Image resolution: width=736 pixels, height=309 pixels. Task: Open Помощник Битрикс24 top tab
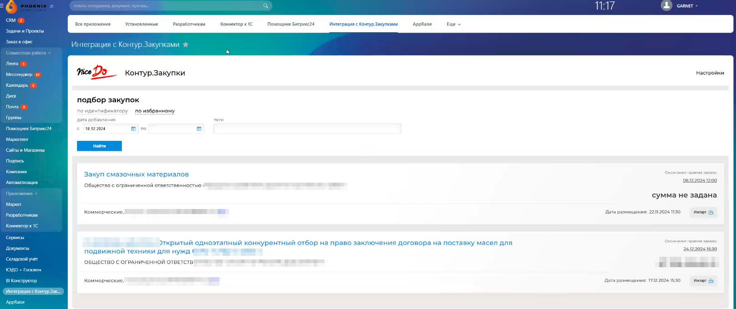pyautogui.click(x=291, y=24)
